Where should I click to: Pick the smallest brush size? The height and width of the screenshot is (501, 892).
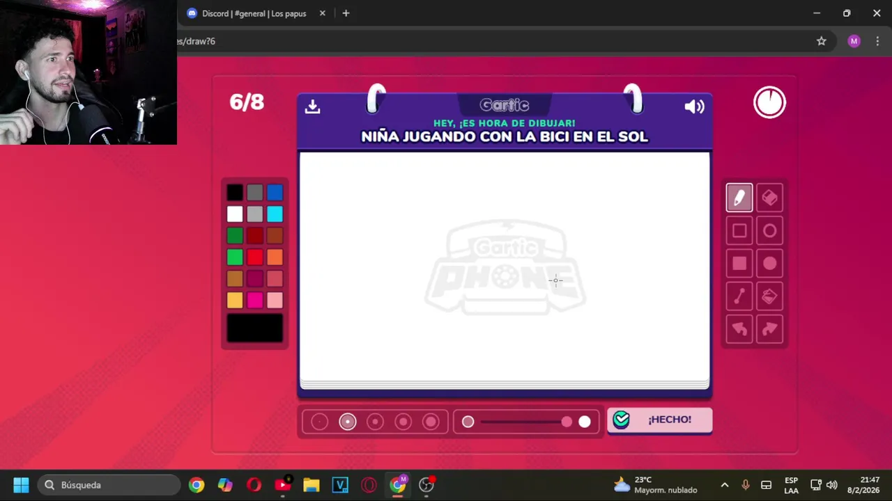tap(319, 422)
